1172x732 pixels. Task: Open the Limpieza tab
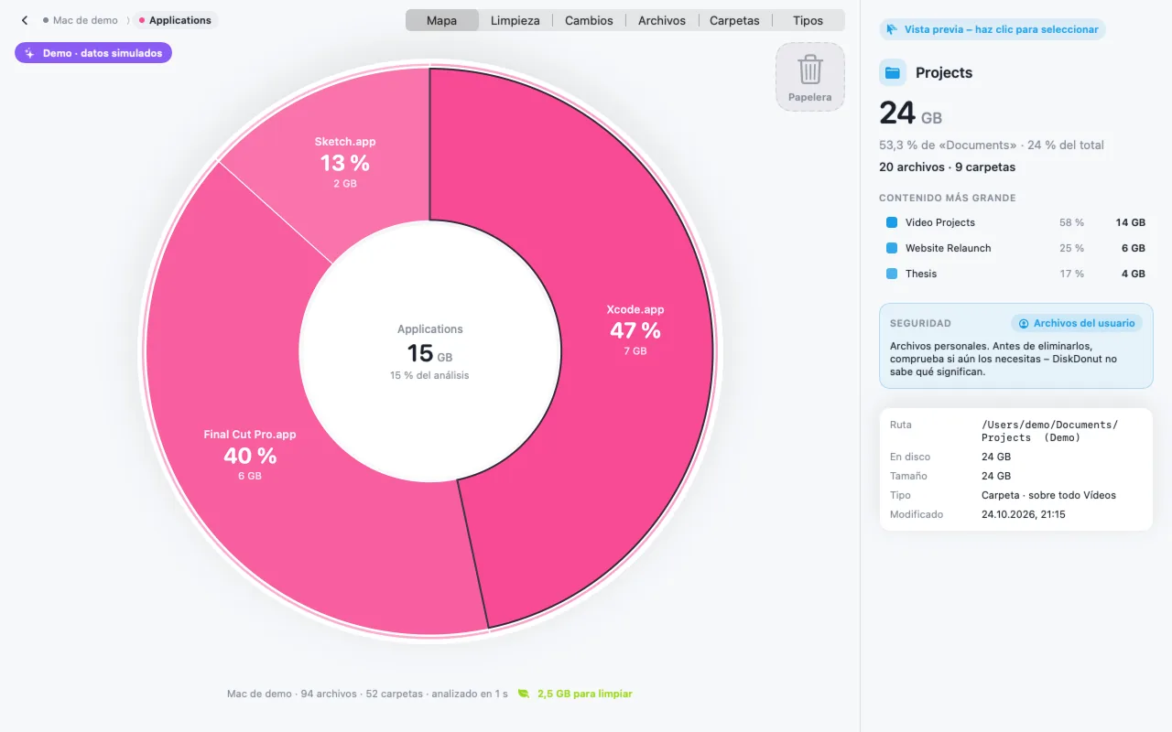click(x=515, y=20)
